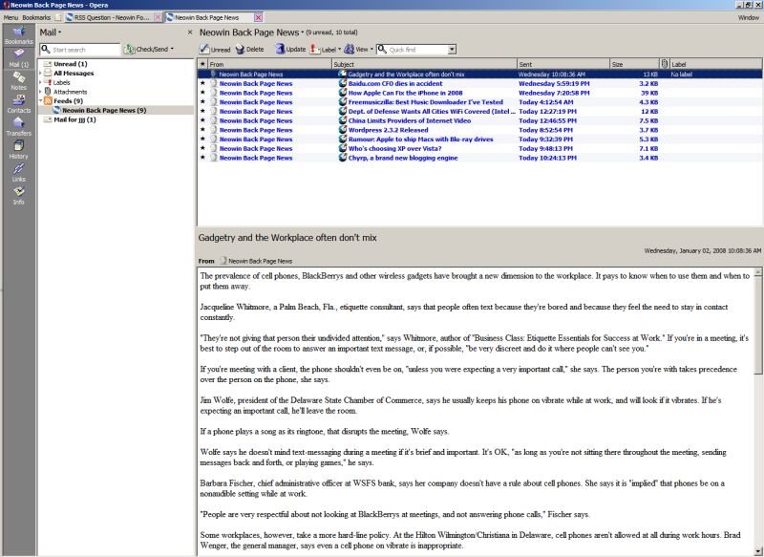The height and width of the screenshot is (557, 764).
Task: Open the Notes panel icon
Action: (x=17, y=81)
